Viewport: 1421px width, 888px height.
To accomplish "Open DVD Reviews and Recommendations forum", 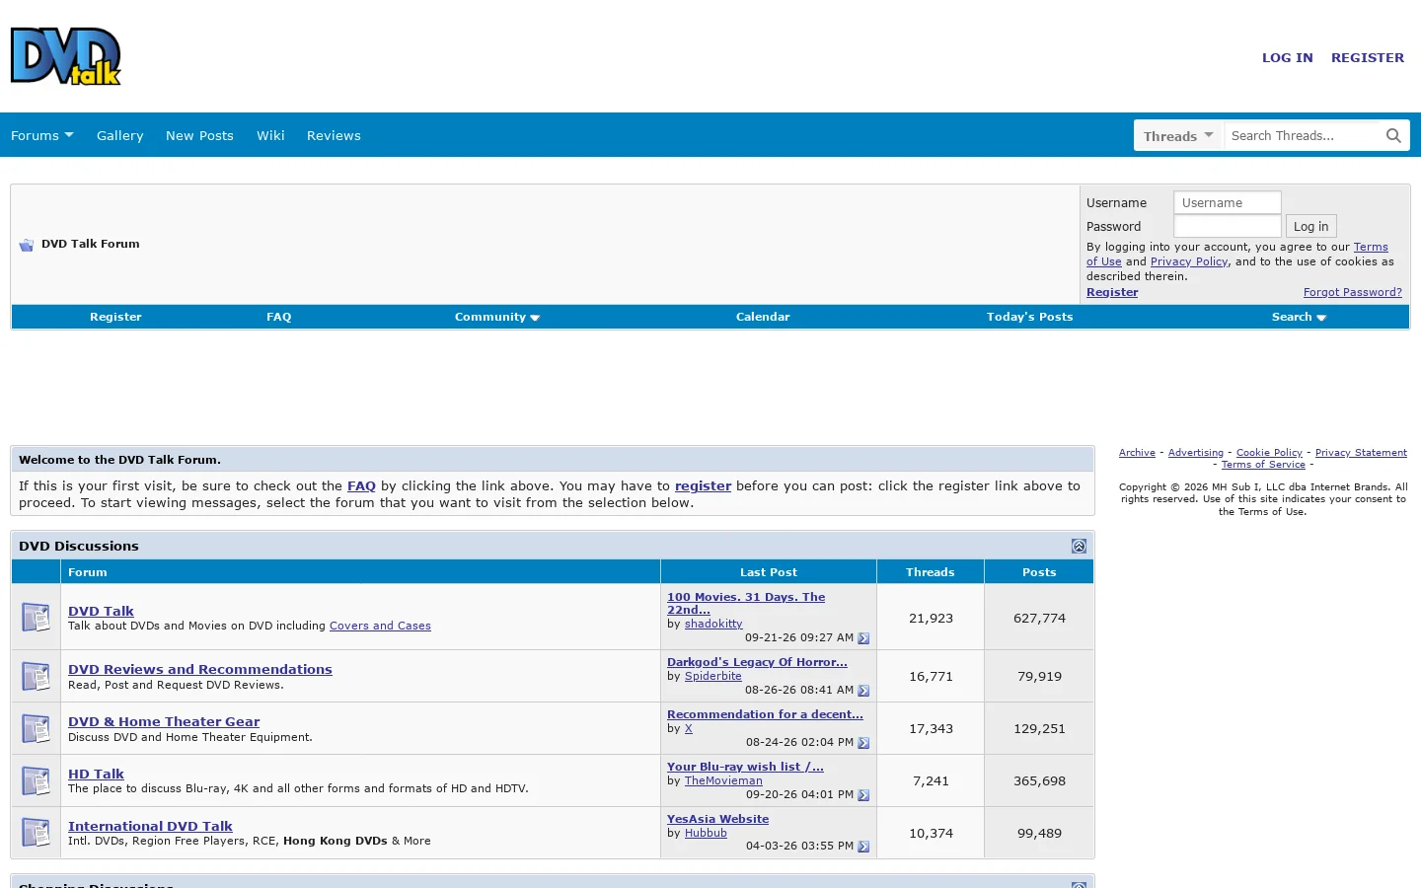I will pyautogui.click(x=200, y=669).
